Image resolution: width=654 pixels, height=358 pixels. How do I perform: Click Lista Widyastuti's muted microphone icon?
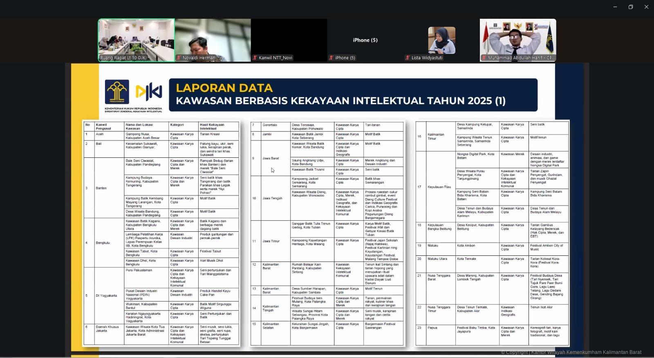pyautogui.click(x=407, y=58)
